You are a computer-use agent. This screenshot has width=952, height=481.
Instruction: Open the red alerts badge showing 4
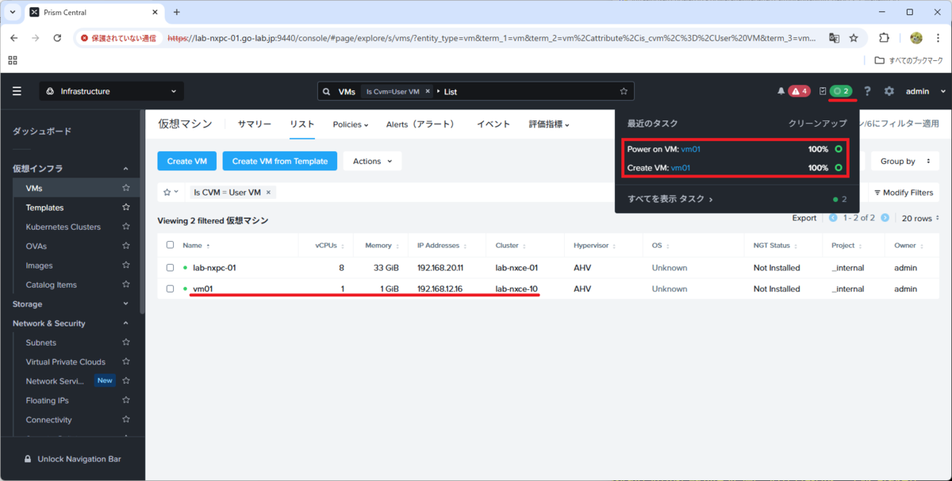pyautogui.click(x=799, y=91)
